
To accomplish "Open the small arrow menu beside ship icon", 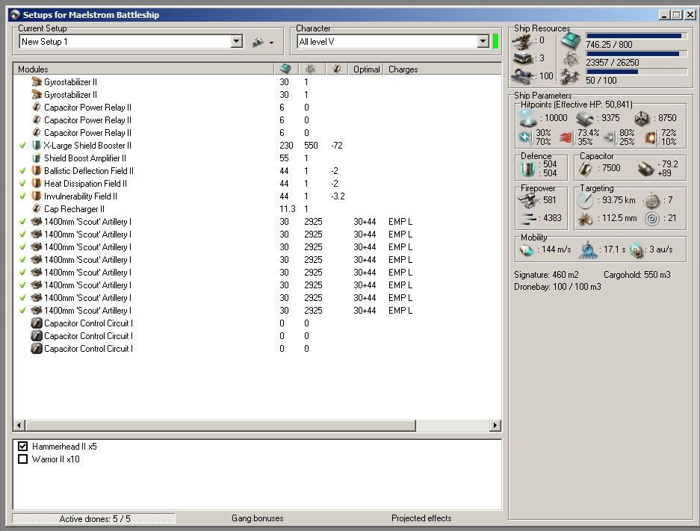I will pyautogui.click(x=271, y=43).
